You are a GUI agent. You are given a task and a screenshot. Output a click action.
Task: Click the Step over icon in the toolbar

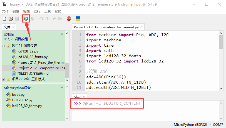tap(42, 19)
